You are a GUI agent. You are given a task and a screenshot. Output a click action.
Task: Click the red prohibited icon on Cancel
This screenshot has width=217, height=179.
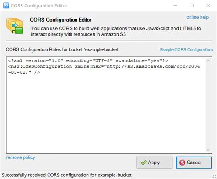pos(182,163)
